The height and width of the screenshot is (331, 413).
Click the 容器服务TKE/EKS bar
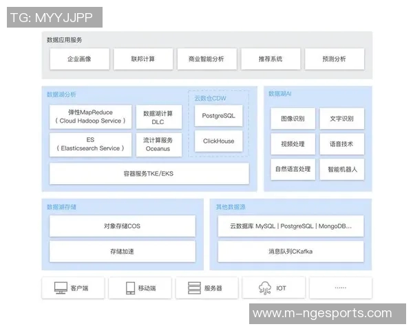pyautogui.click(x=149, y=173)
